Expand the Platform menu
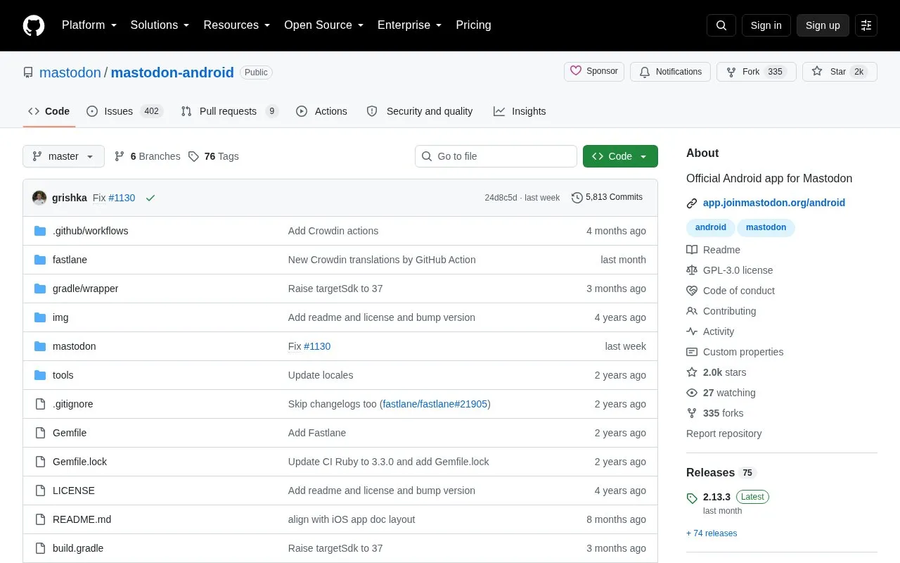 click(89, 25)
